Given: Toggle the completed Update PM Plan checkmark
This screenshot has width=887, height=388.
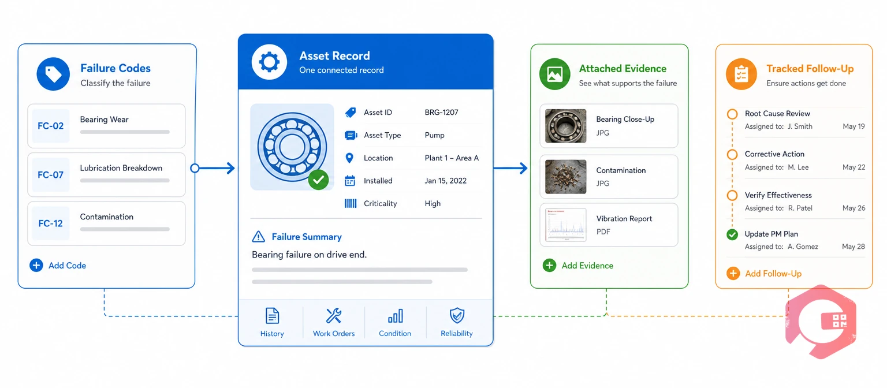Looking at the screenshot, I should coord(732,234).
